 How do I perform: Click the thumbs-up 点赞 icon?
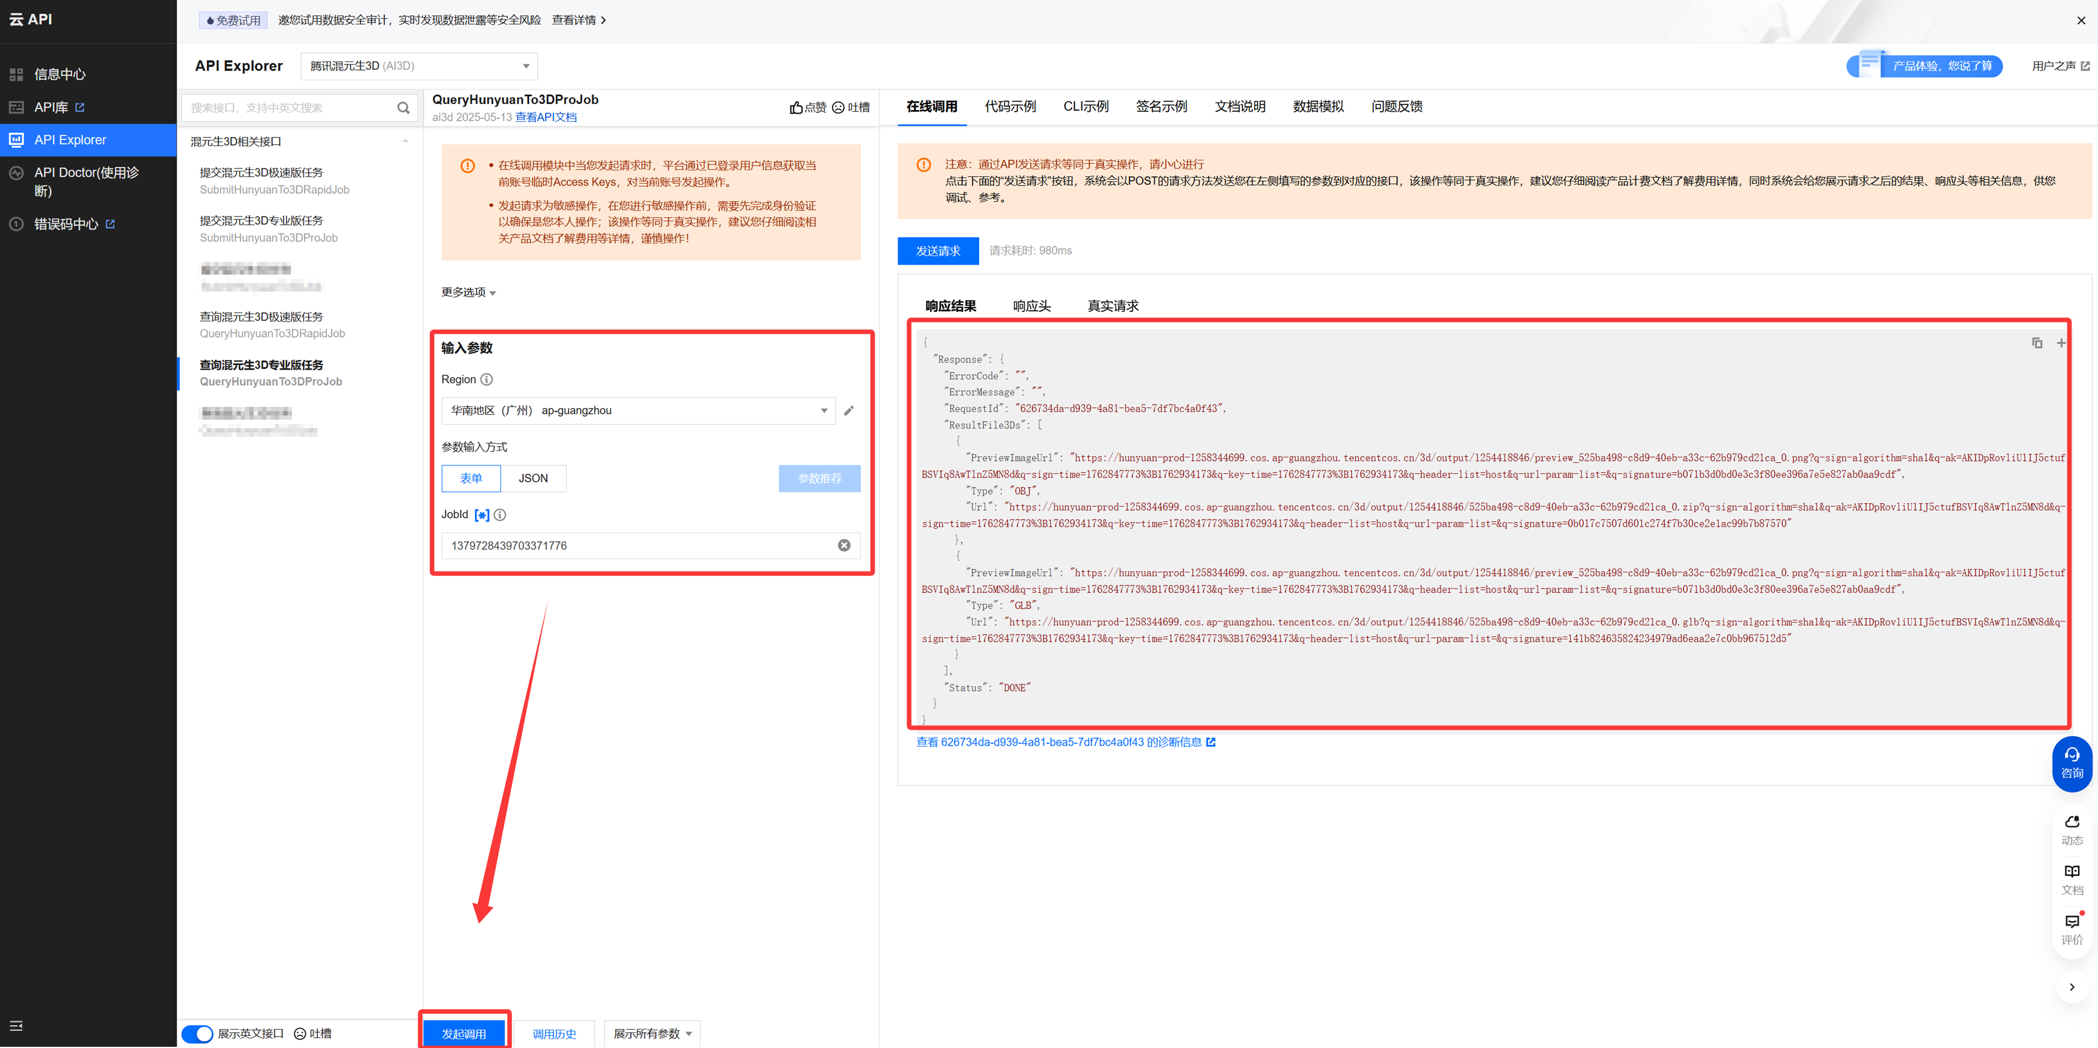tap(797, 108)
